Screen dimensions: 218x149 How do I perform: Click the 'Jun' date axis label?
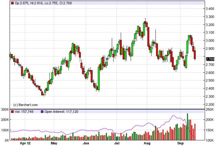(x=86, y=143)
